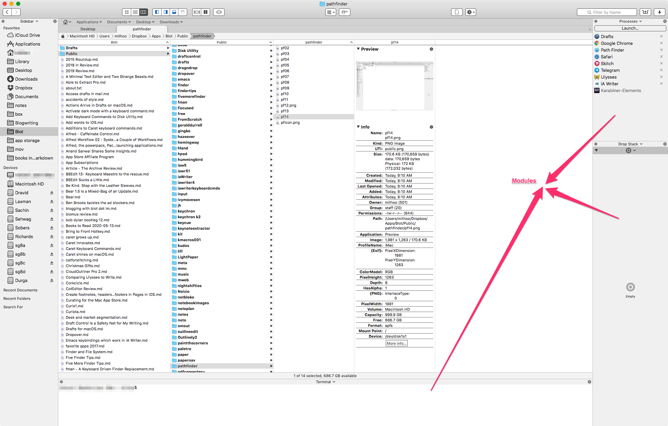Toggle the dual pane browser icon
The height and width of the screenshot is (426, 668).
206,12
